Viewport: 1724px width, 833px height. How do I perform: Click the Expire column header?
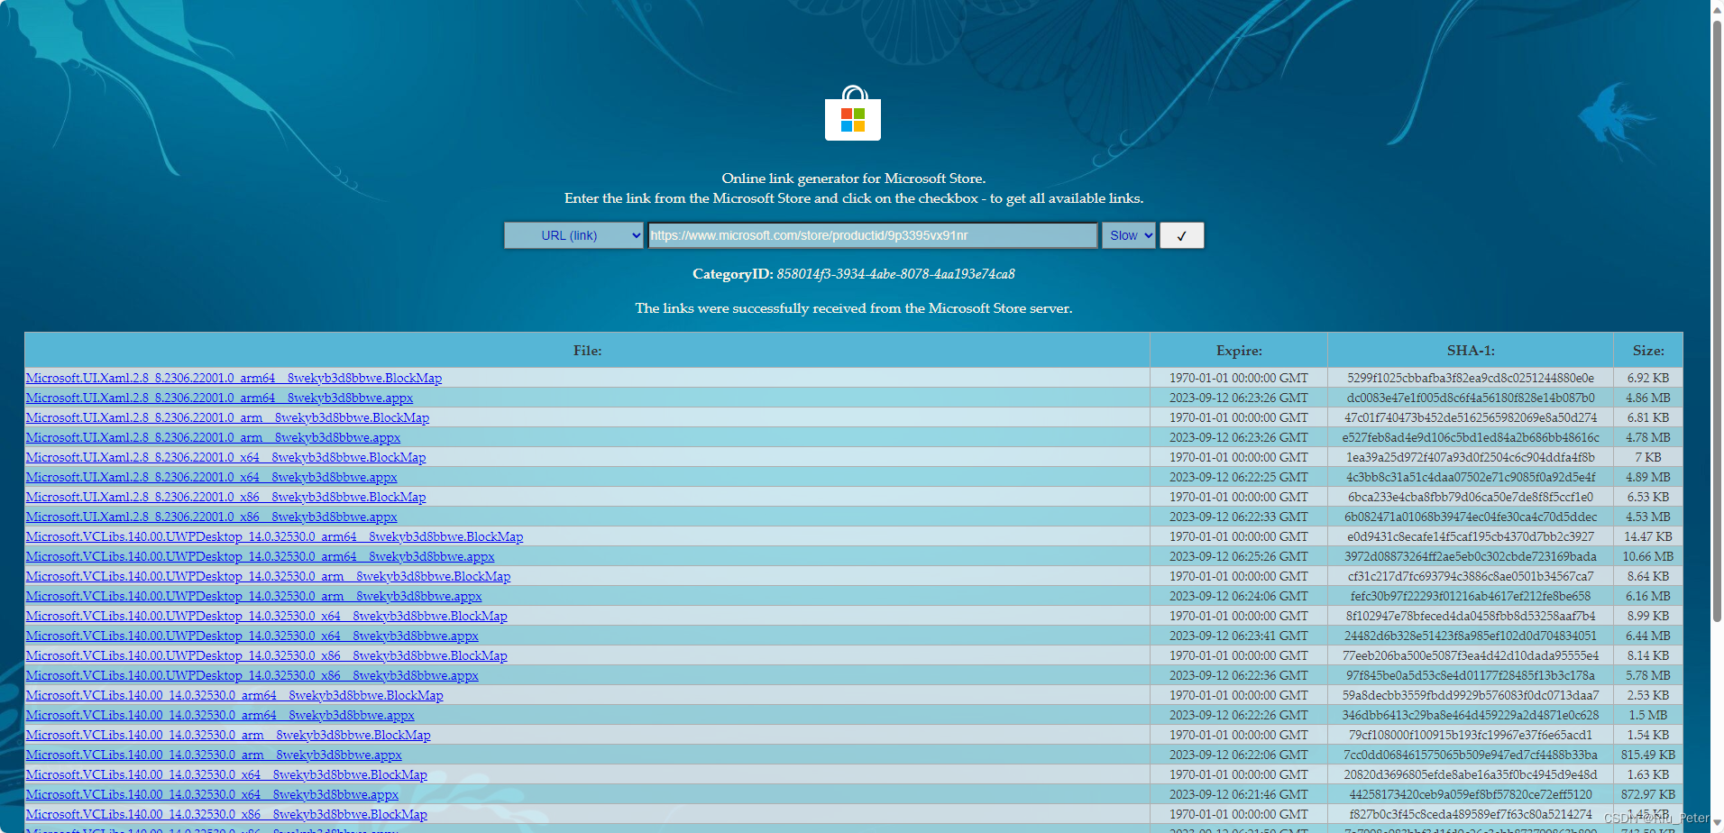pyautogui.click(x=1239, y=351)
